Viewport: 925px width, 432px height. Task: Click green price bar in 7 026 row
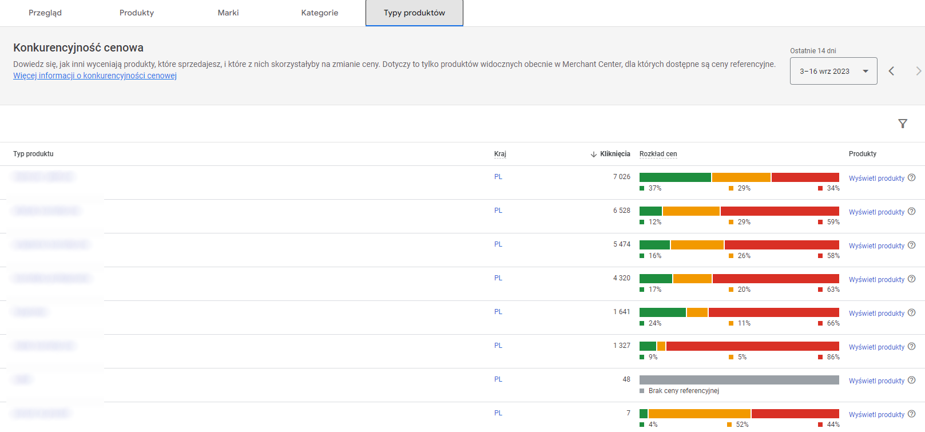(x=675, y=177)
